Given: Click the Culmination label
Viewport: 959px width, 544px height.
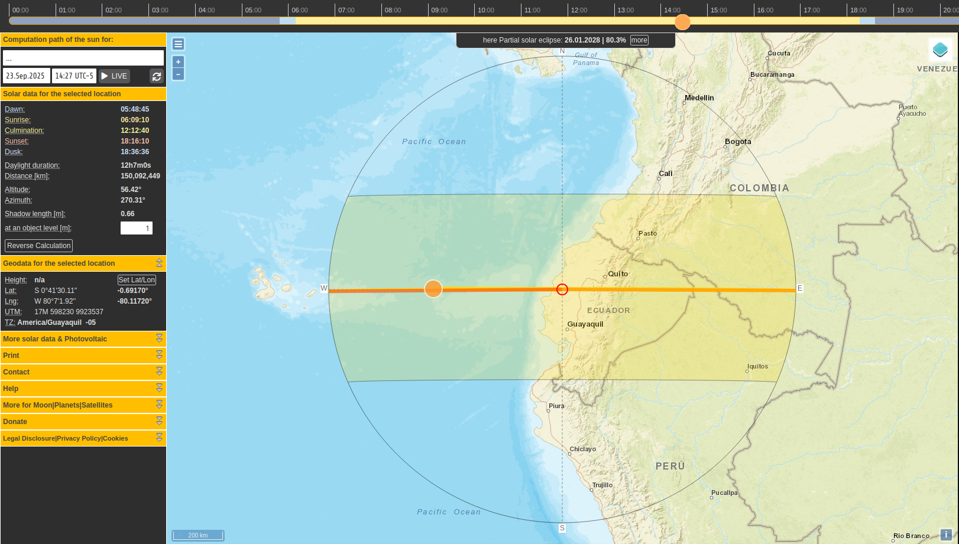Looking at the screenshot, I should click(24, 131).
